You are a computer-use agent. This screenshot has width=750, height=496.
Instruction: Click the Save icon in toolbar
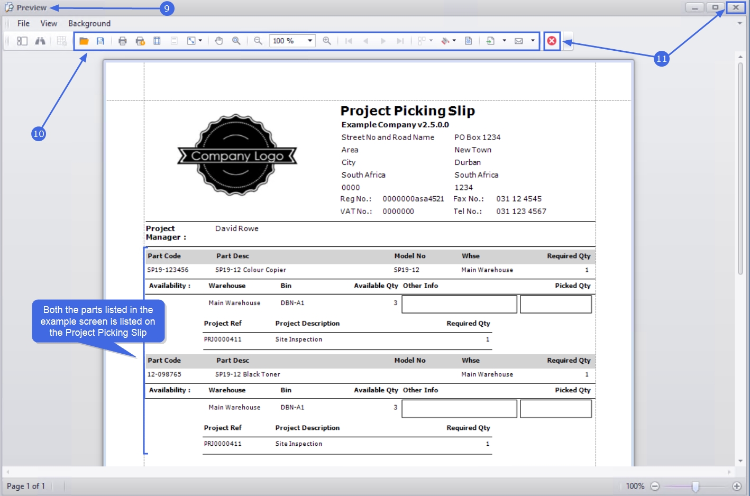click(100, 41)
